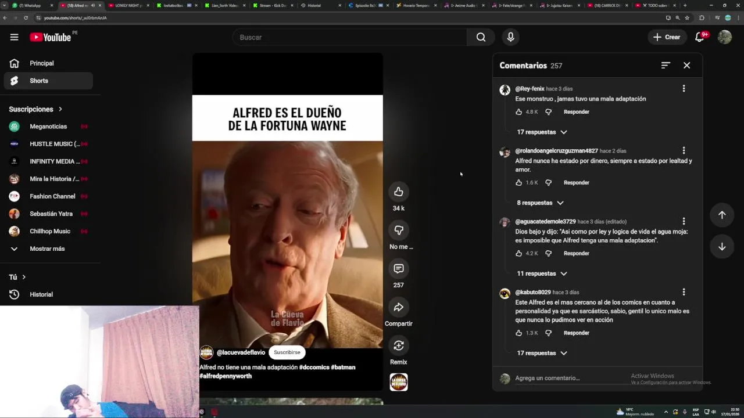The height and width of the screenshot is (418, 744).
Task: Dislike the @rolandoangelcruzguzman4827 comment
Action: coord(548,183)
